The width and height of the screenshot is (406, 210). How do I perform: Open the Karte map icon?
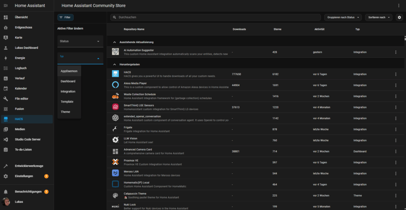click(6, 38)
